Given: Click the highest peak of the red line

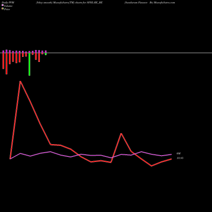Looking at the screenshot, I should (x=20, y=81).
